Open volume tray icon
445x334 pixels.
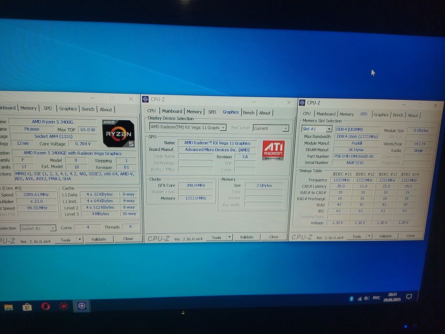(367, 298)
